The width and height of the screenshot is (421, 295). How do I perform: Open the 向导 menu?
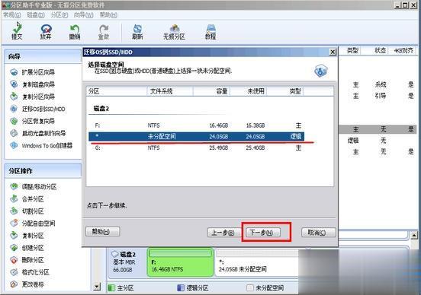(83, 15)
